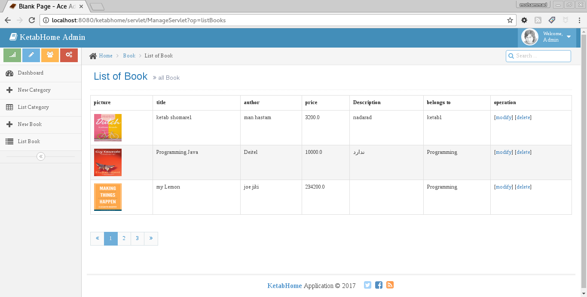The height and width of the screenshot is (297, 587).
Task: Click KetabHome link in footer
Action: [284, 286]
